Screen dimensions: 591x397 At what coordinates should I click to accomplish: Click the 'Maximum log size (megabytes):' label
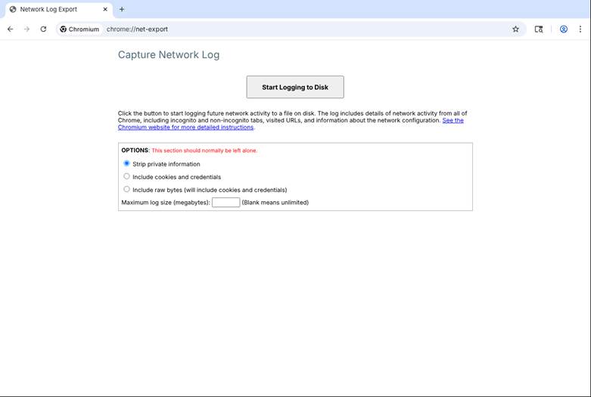click(x=166, y=203)
